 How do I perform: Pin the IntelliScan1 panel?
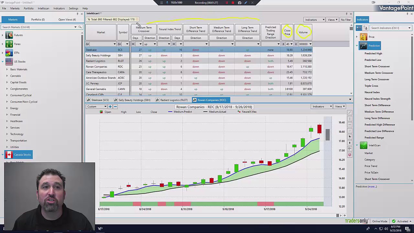point(346,14)
